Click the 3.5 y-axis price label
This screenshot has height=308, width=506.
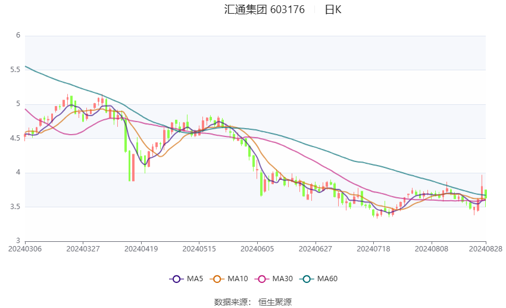pyautogui.click(x=15, y=207)
